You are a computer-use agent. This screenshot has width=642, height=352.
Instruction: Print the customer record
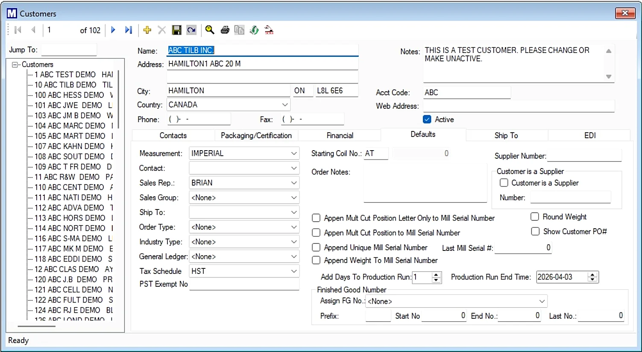pyautogui.click(x=224, y=30)
